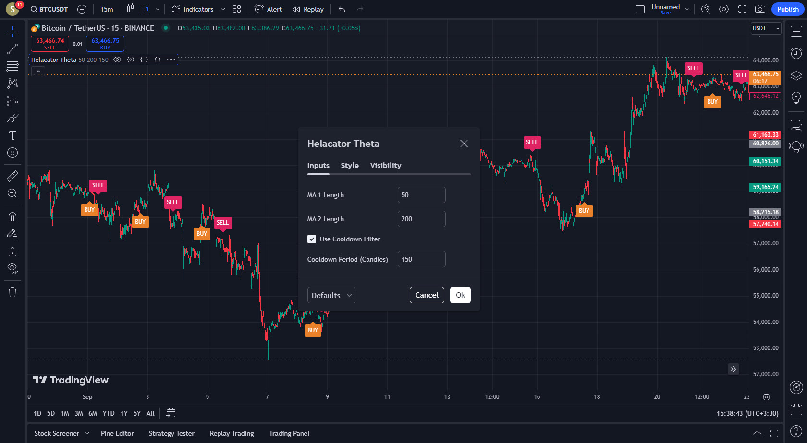This screenshot has width=807, height=443.
Task: Activate the zoom in tool
Action: pos(12,193)
